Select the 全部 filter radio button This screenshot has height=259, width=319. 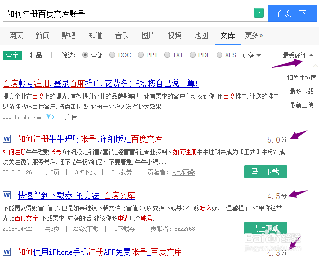[85, 55]
